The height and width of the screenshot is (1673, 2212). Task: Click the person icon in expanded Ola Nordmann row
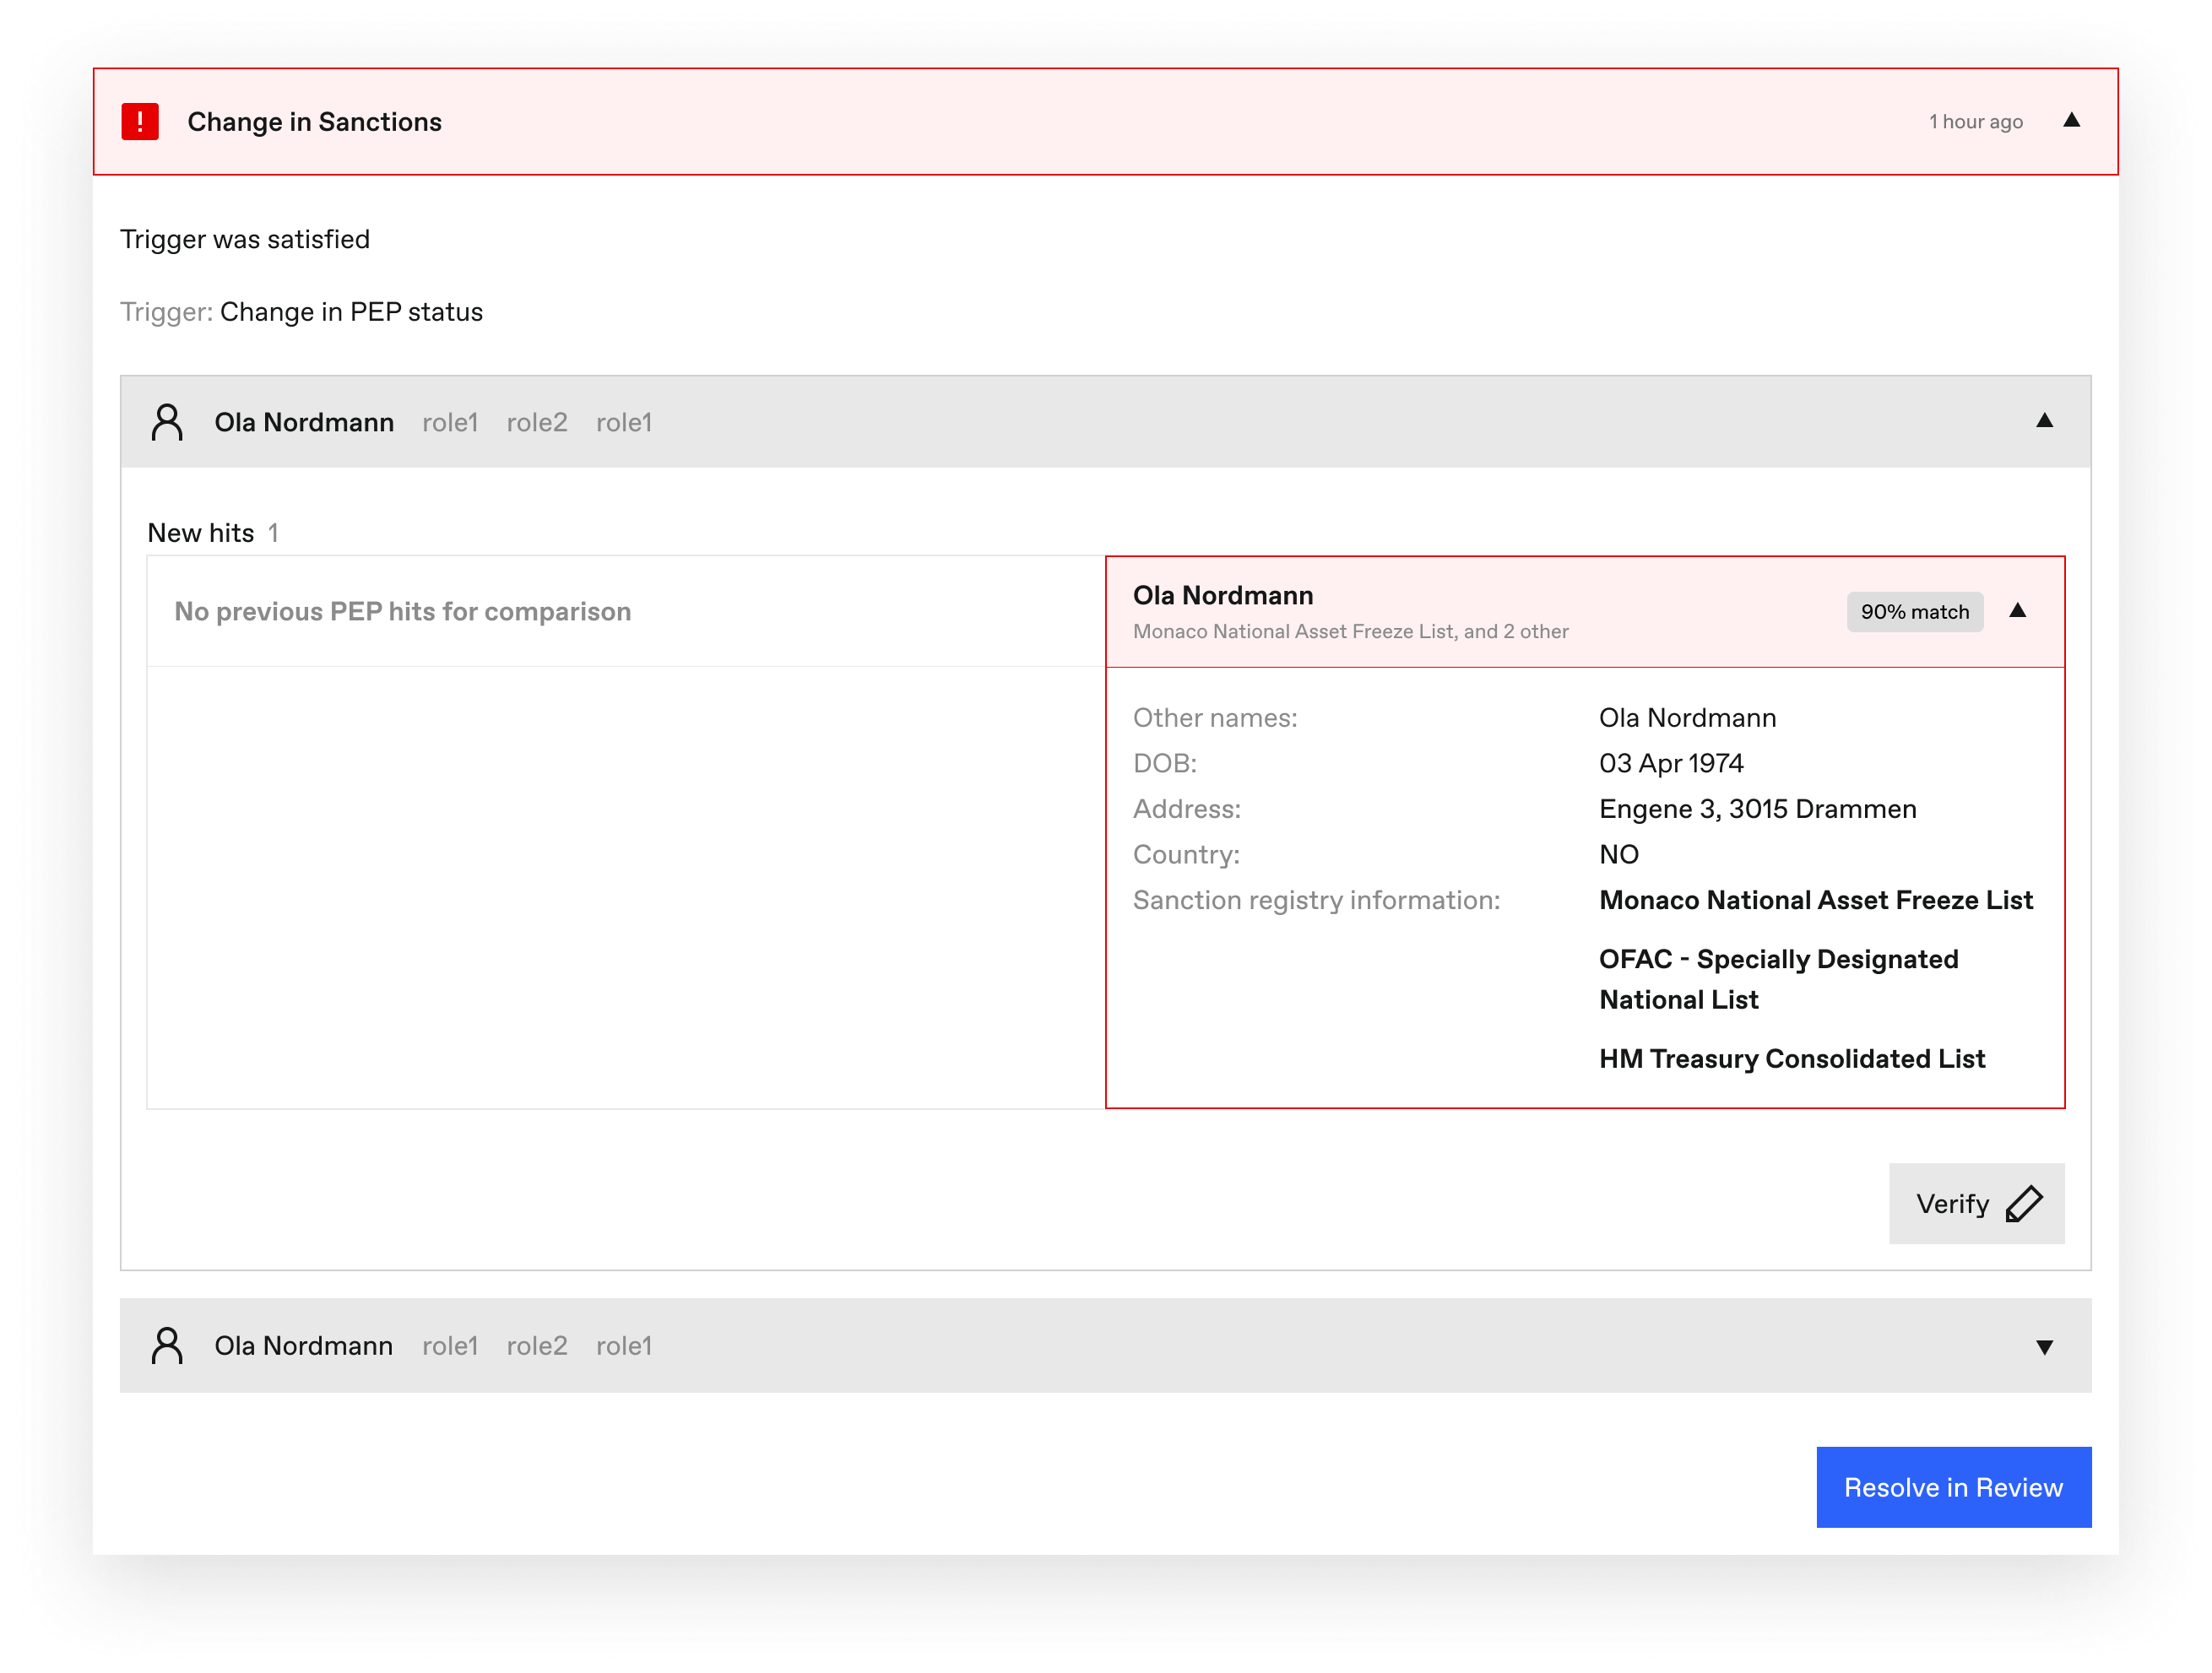click(167, 422)
